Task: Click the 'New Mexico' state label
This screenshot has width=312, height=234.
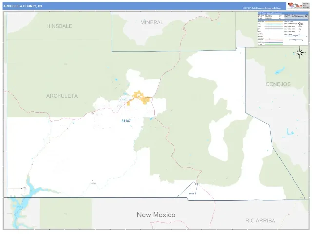Action: 156,214
